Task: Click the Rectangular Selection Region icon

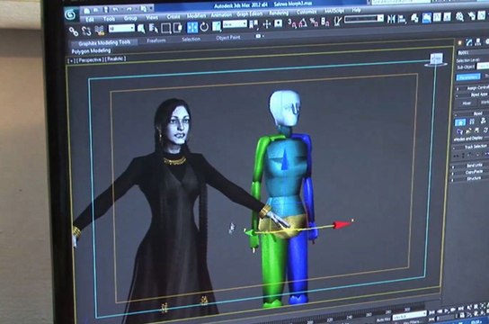Action: (x=166, y=28)
